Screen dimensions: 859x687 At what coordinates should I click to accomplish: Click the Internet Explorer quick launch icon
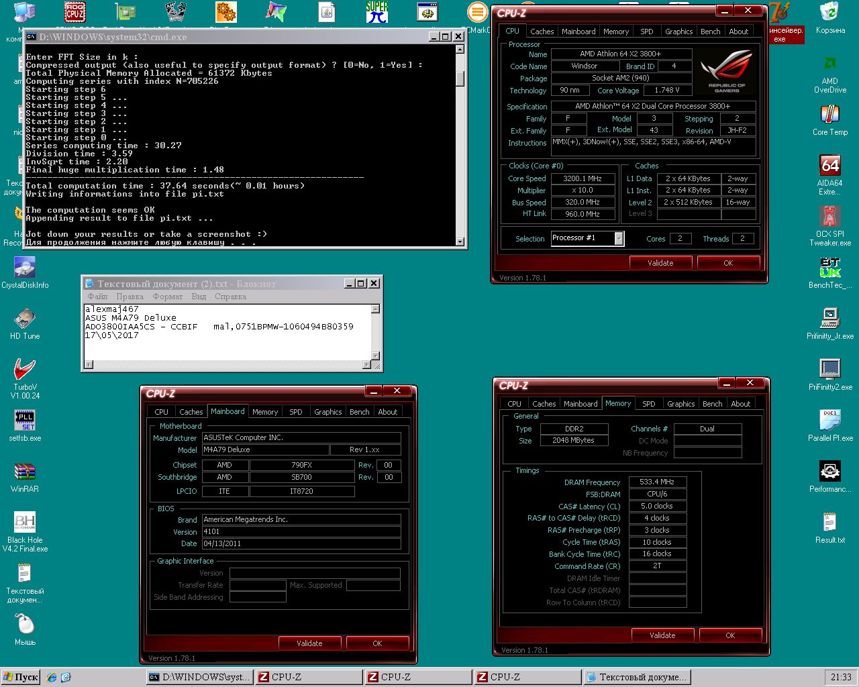point(52,678)
